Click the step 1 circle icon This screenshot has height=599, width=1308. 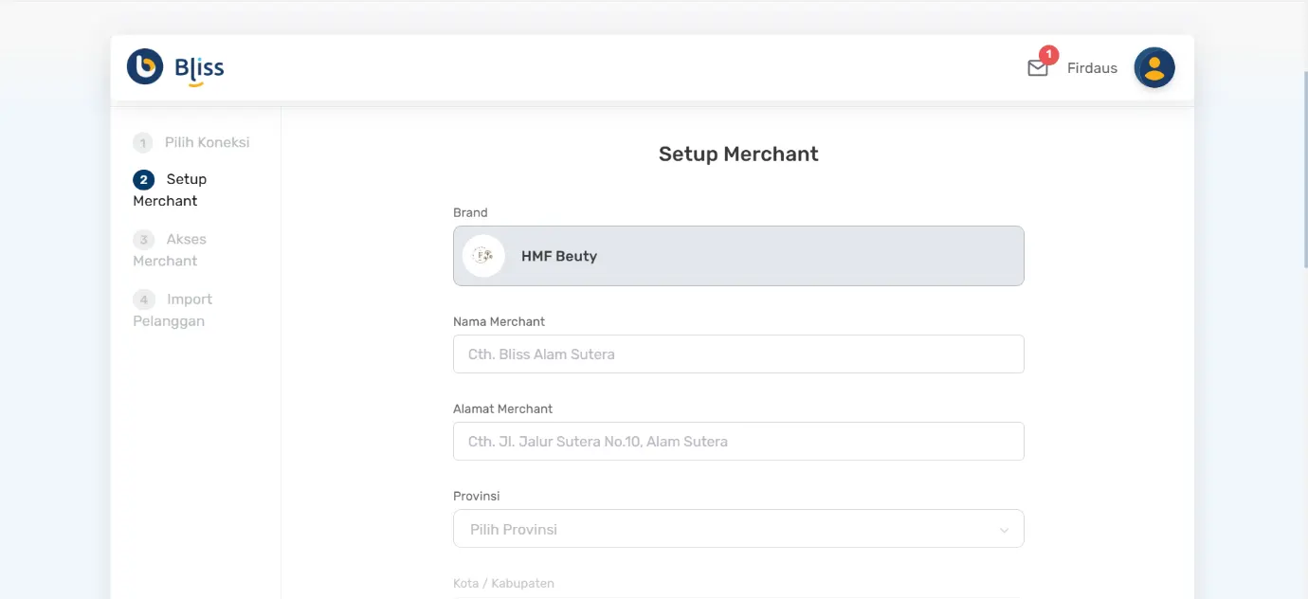point(142,142)
